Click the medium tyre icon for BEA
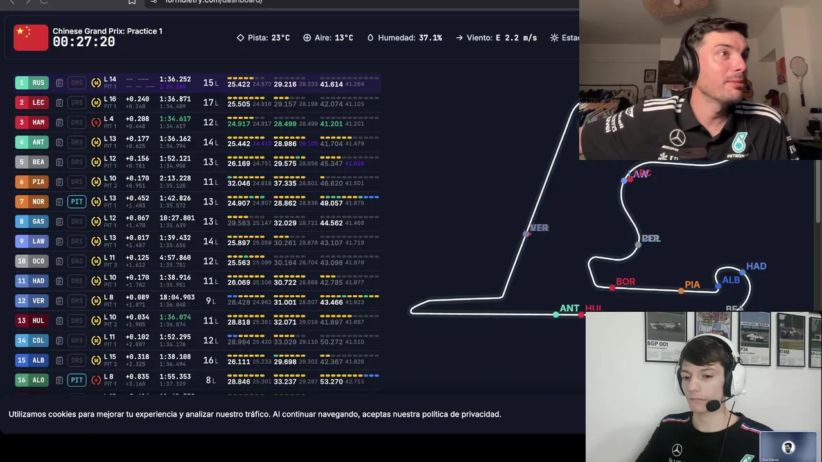 pos(96,162)
